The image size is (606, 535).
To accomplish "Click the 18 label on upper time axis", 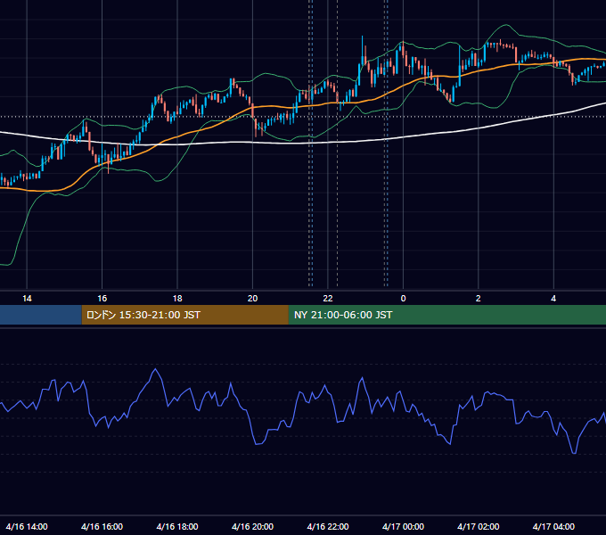I will pyautogui.click(x=177, y=299).
